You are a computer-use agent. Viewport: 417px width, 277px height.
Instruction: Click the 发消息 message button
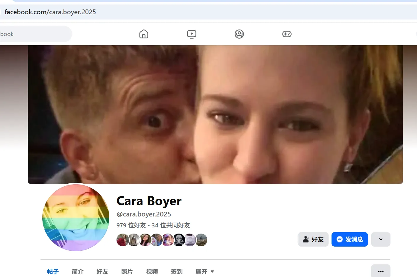[x=350, y=239]
